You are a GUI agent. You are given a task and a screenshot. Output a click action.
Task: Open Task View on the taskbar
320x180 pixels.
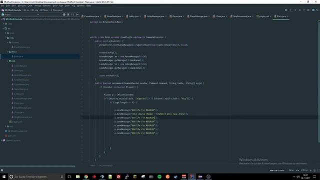pyautogui.click(x=69, y=176)
